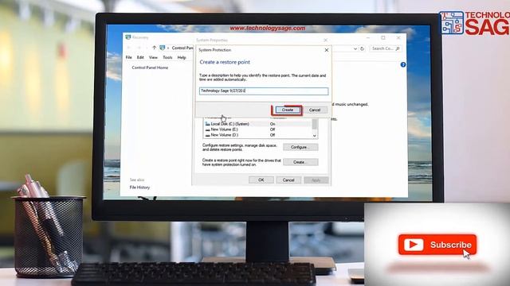Open the Help menu in Recovery window
The width and height of the screenshot is (510, 286).
coord(182,57)
